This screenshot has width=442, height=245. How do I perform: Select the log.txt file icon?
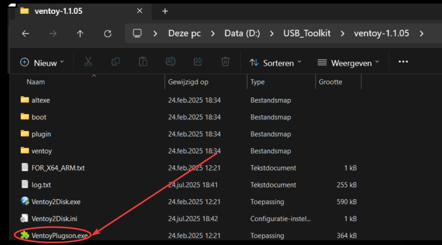pyautogui.click(x=25, y=184)
